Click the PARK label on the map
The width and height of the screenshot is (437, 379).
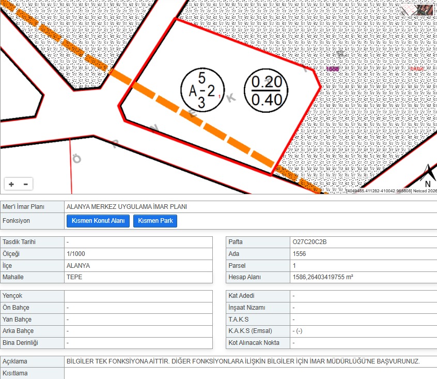pyautogui.click(x=417, y=69)
